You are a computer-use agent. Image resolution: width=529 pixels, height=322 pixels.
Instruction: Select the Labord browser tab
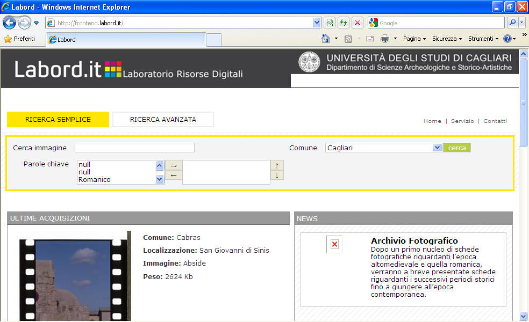(125, 39)
